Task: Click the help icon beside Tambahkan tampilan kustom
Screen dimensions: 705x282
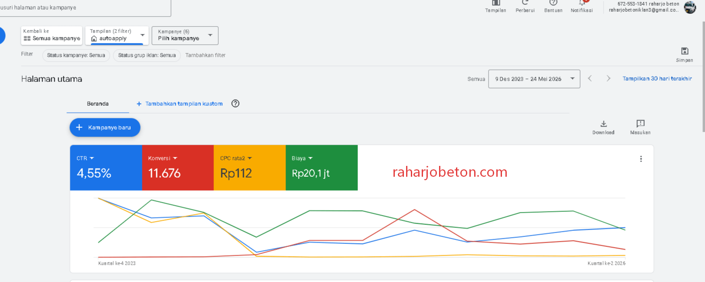Action: click(x=235, y=104)
